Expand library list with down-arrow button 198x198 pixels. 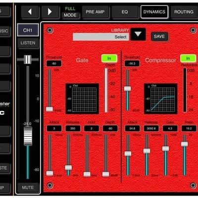tap(138, 34)
